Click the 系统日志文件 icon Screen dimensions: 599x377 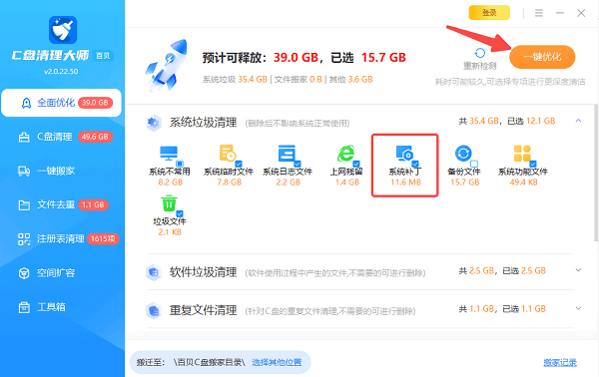point(287,153)
